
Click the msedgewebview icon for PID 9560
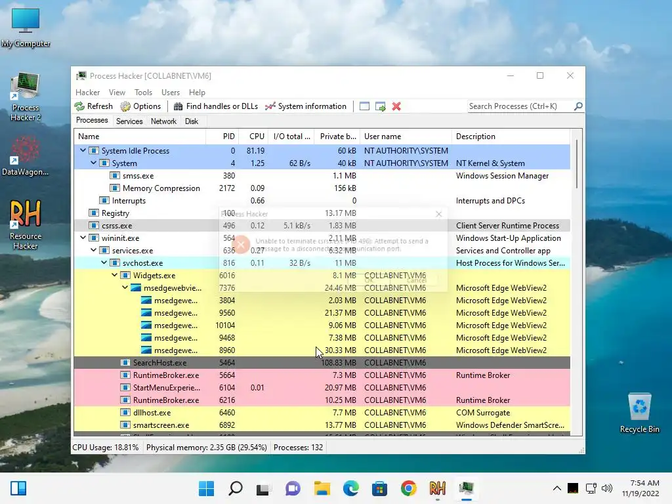pos(146,312)
